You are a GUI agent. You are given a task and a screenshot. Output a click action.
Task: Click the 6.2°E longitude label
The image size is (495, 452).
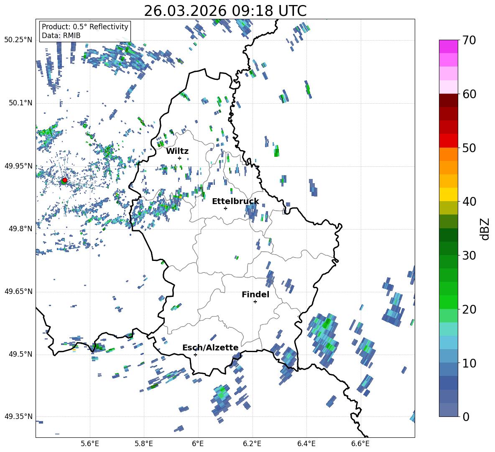pos(252,444)
